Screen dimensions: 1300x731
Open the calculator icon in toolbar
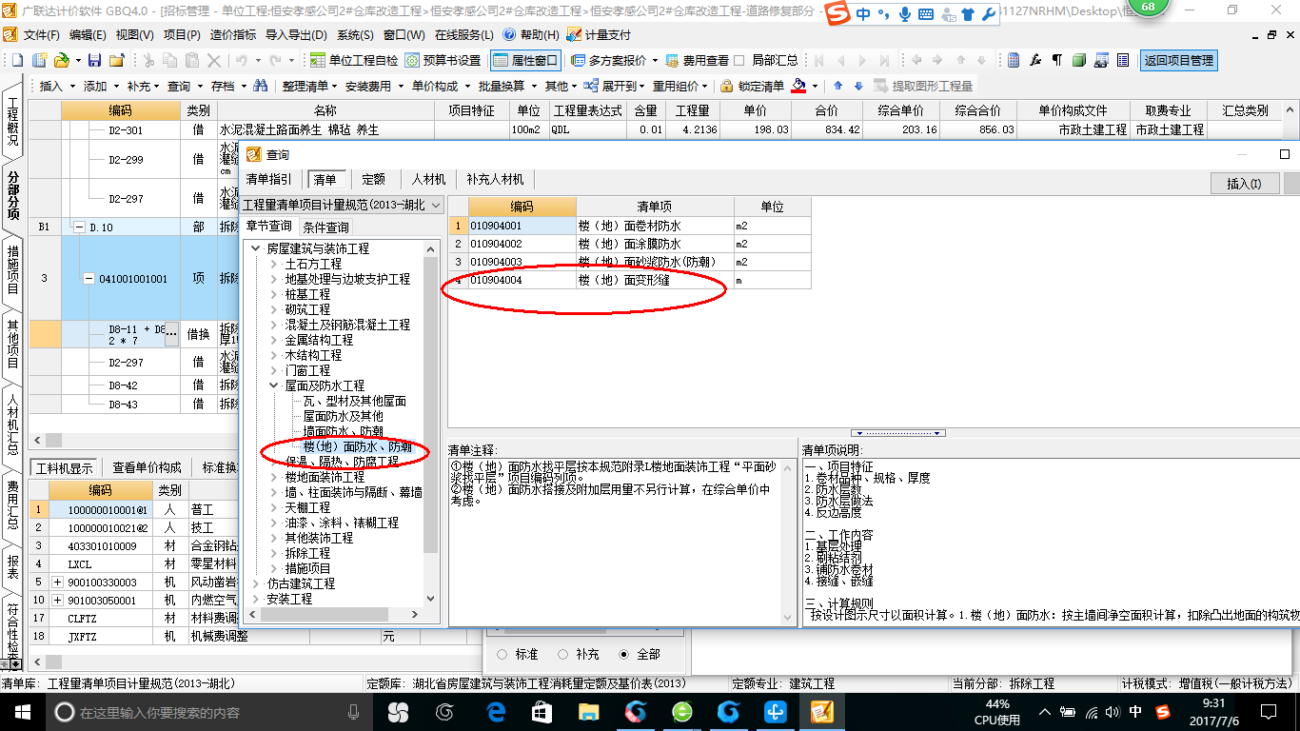coord(1014,60)
